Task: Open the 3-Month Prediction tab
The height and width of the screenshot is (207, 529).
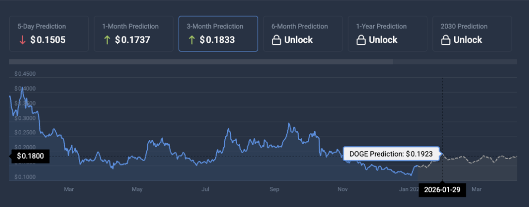Action: 218,33
